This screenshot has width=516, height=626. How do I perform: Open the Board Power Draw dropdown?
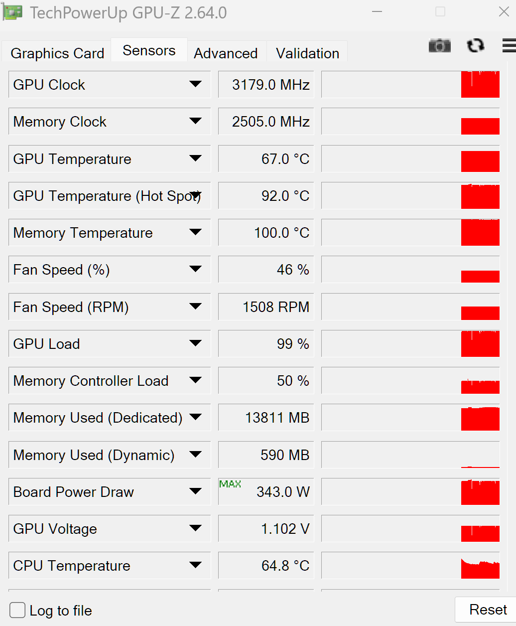point(196,491)
